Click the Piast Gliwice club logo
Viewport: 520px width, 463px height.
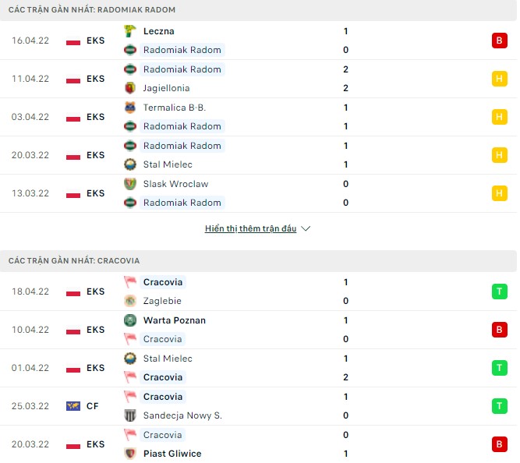[x=130, y=454]
